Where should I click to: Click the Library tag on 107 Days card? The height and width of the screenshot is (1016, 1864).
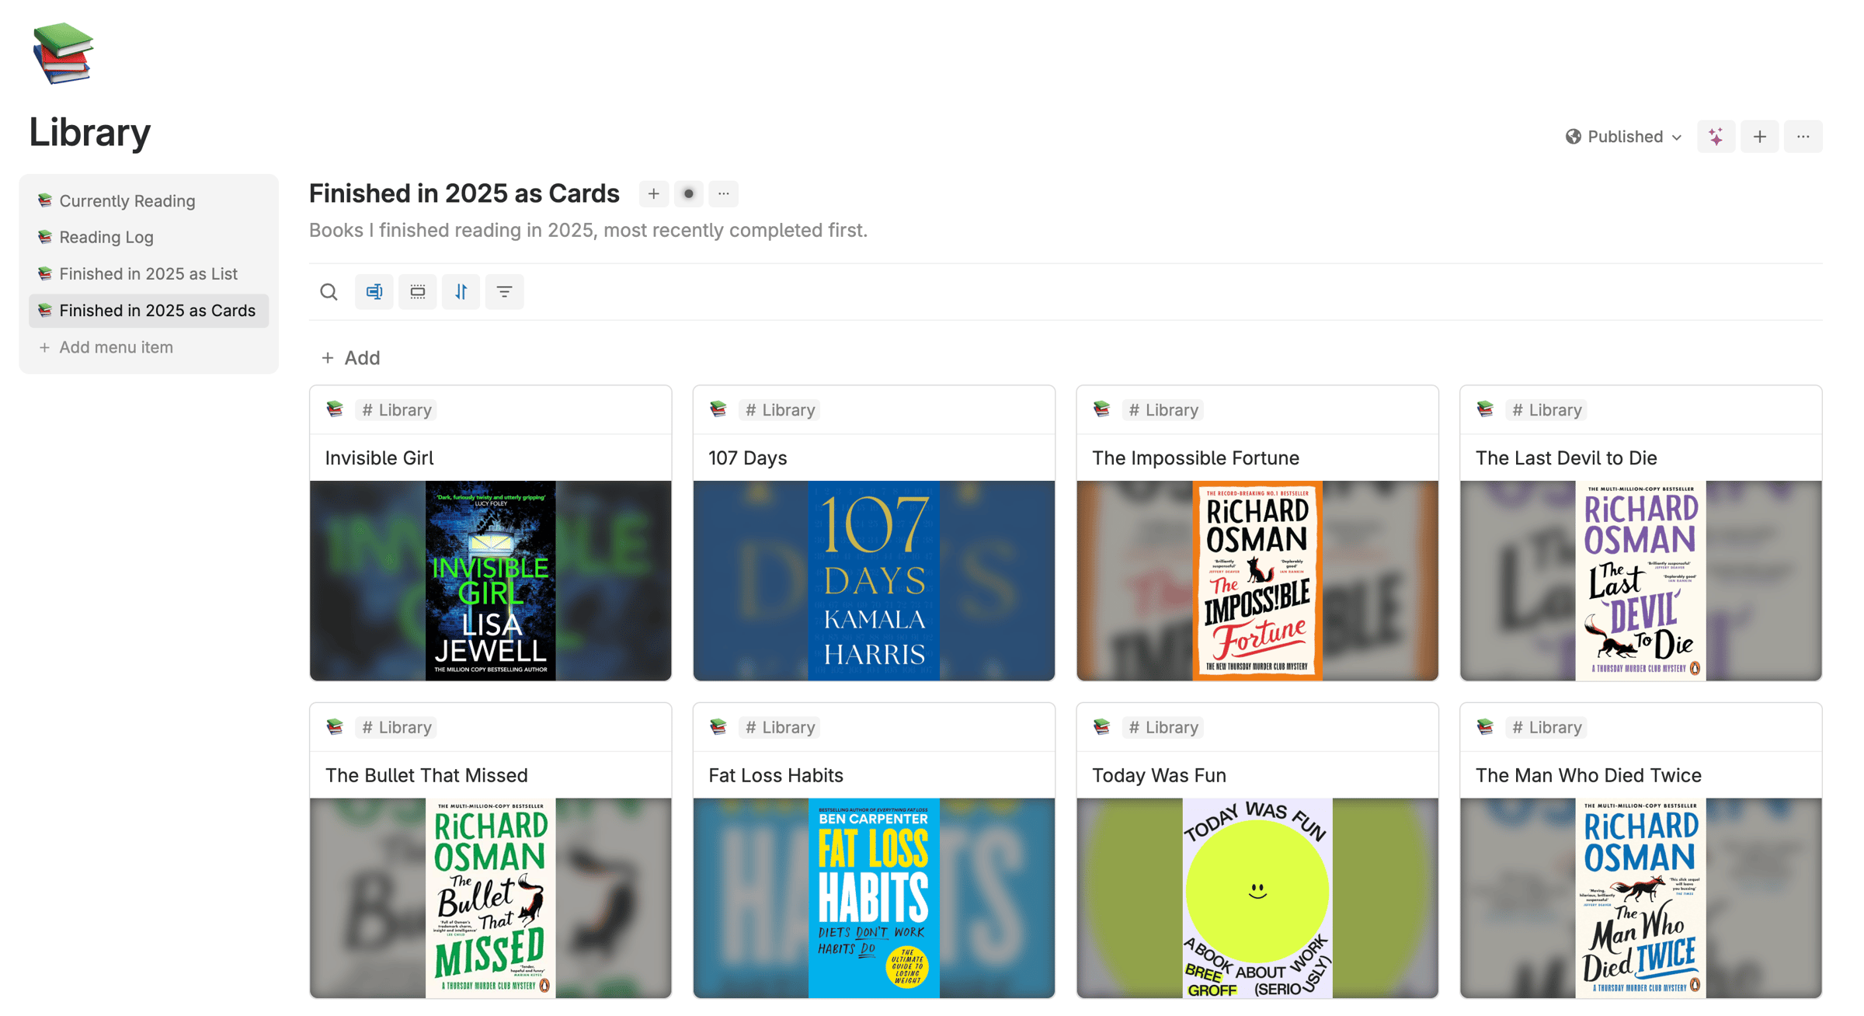tap(780, 410)
